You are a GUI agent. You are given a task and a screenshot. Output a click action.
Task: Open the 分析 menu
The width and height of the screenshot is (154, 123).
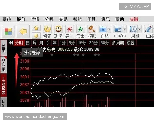pyautogui.click(x=49, y=19)
